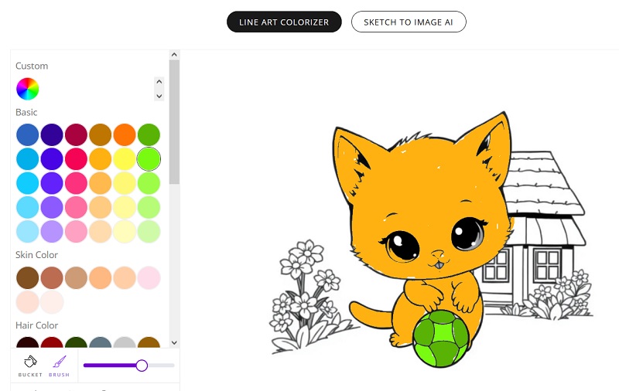This screenshot has height=391, width=619.
Task: Switch to Sketch to Image AI tab
Action: point(409,22)
